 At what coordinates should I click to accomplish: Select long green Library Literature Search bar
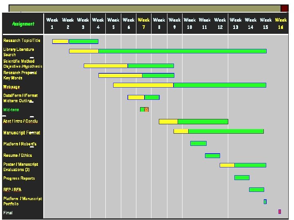pyautogui.click(x=183, y=51)
